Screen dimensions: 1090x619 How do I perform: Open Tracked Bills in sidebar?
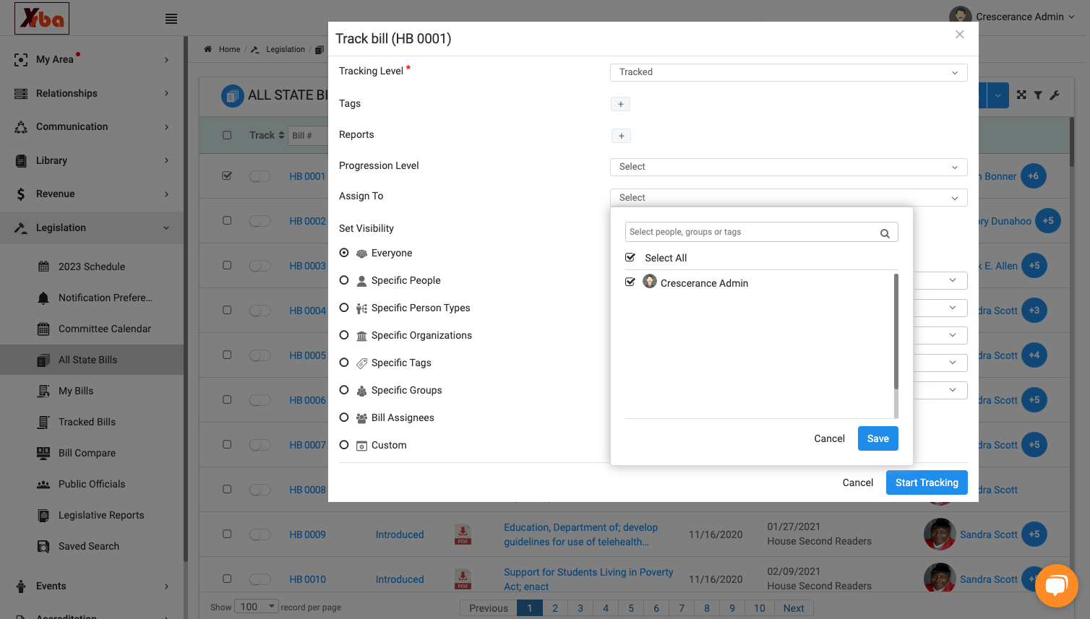tap(87, 422)
